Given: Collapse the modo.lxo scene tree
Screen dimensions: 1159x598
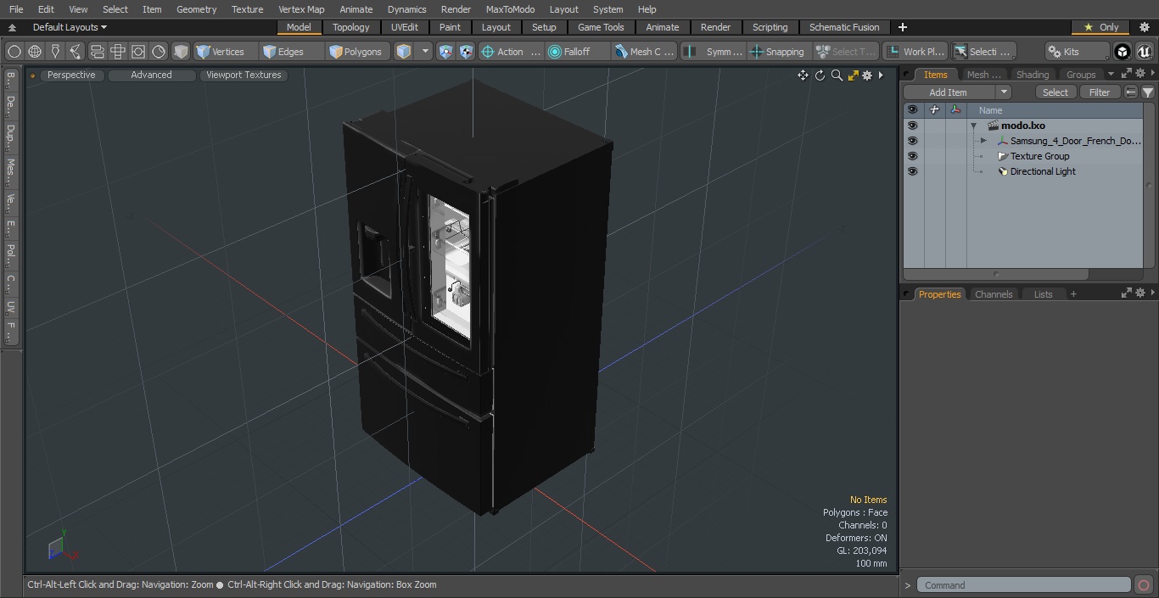Looking at the screenshot, I should pos(974,126).
